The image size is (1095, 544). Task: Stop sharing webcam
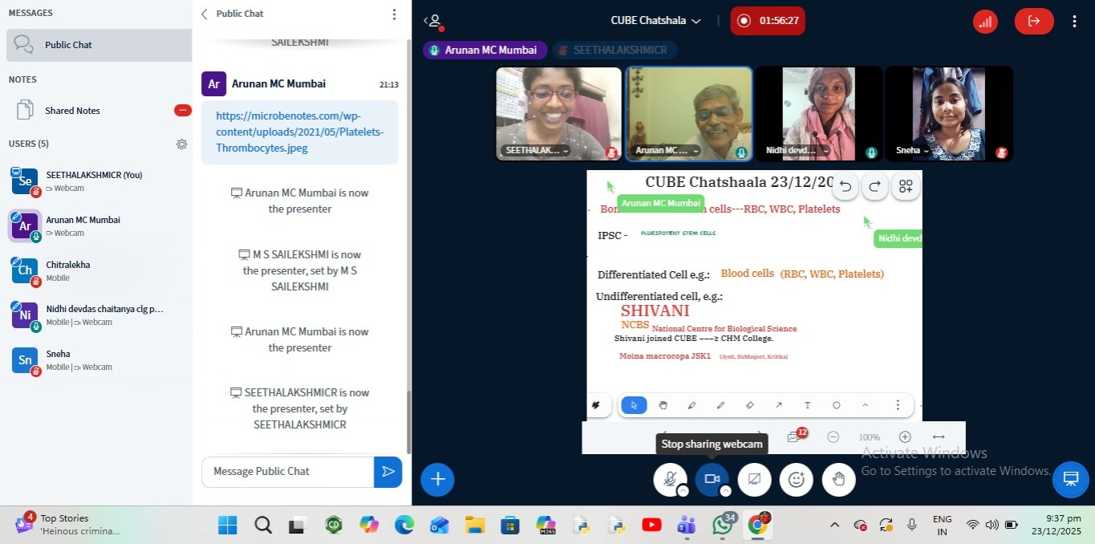[711, 478]
